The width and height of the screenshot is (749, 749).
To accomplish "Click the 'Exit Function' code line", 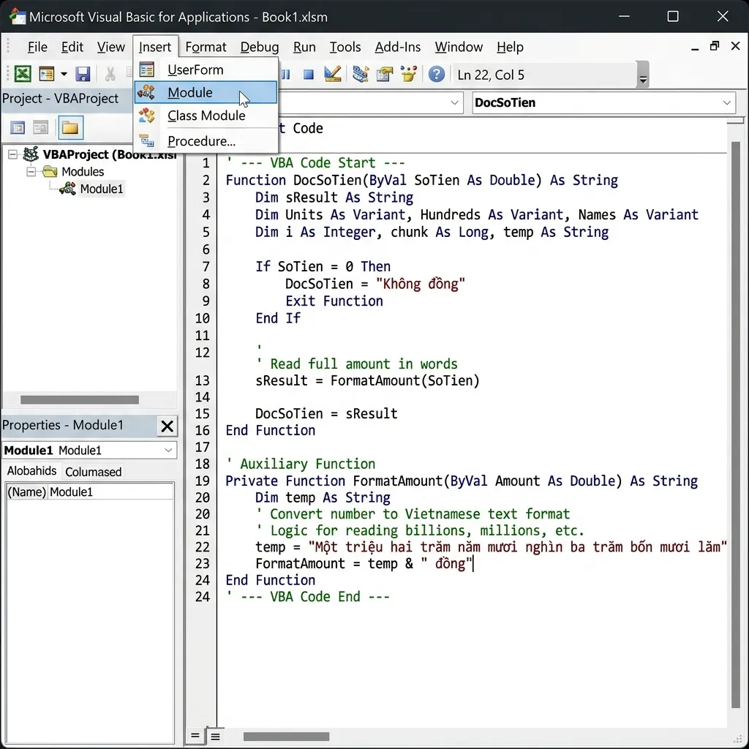I will click(334, 301).
